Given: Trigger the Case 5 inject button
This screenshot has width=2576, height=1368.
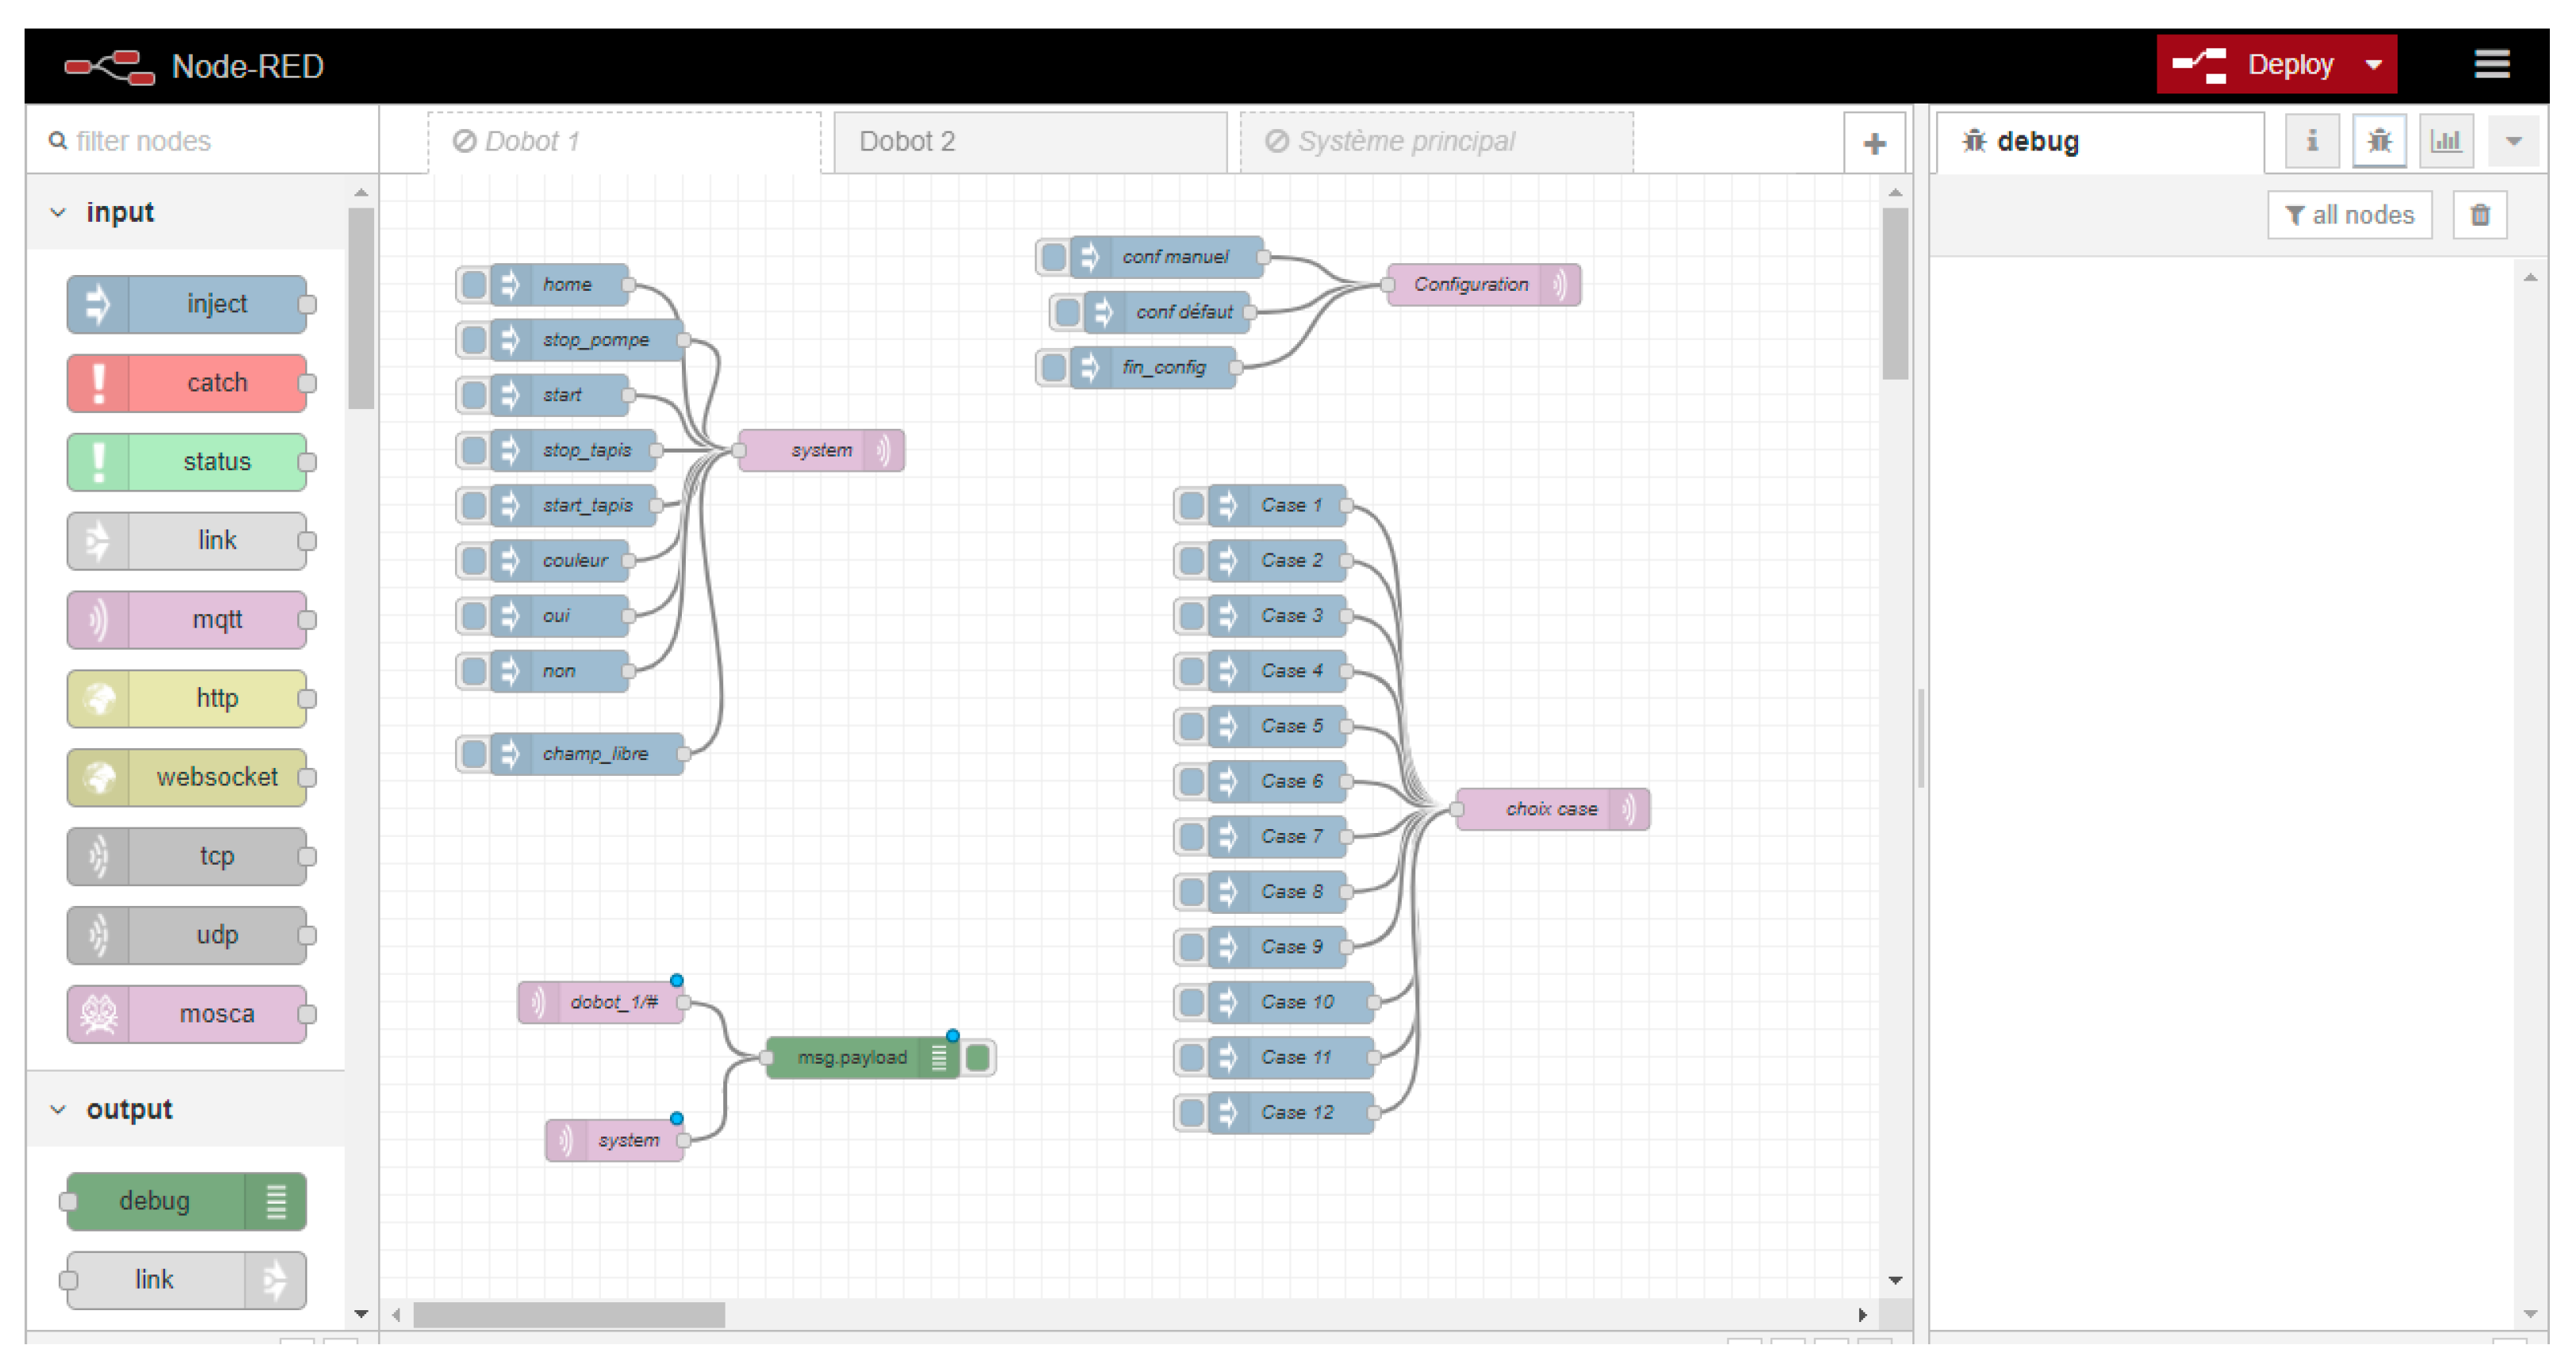Looking at the screenshot, I should point(1191,726).
